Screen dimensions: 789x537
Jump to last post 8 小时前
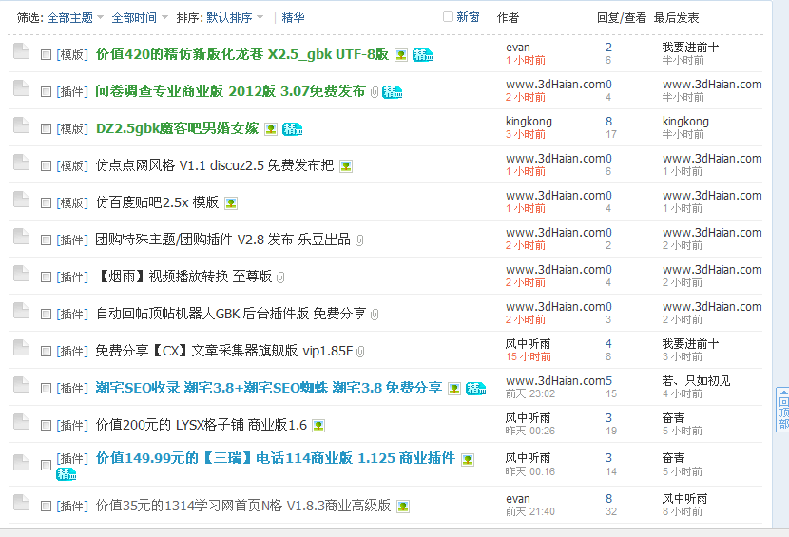[683, 512]
